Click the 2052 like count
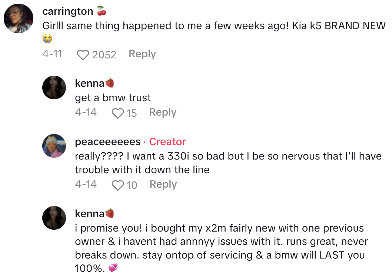This screenshot has height=277, width=392. 104,55
